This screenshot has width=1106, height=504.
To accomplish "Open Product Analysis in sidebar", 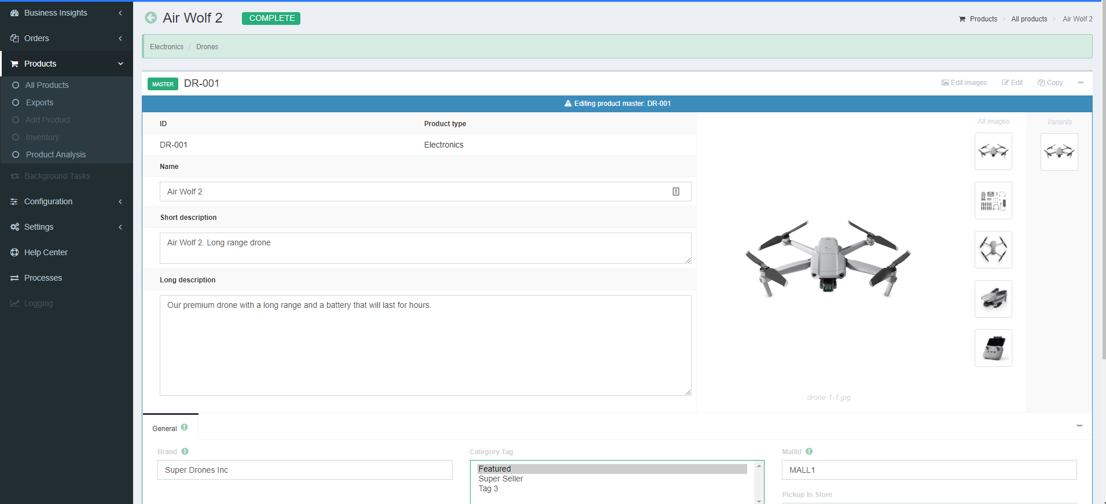I will [56, 154].
